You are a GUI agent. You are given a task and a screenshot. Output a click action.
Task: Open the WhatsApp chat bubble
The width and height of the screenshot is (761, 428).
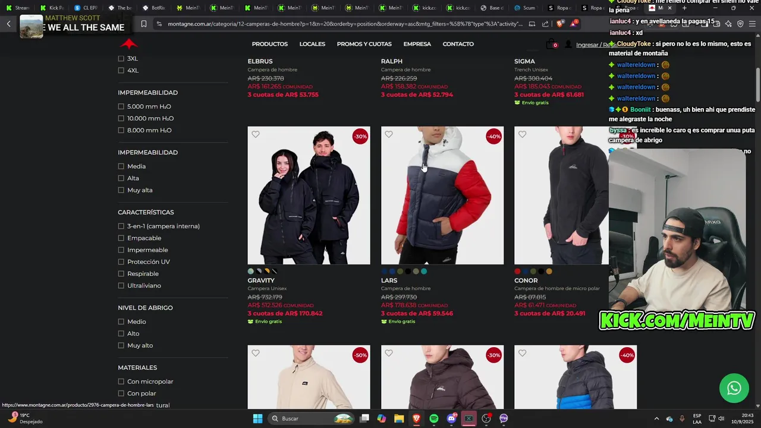(x=734, y=388)
